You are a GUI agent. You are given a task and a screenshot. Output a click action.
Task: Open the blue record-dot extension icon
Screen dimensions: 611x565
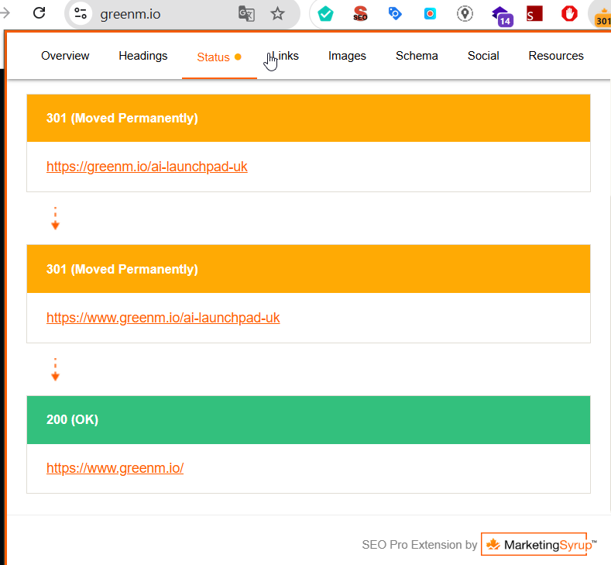point(430,14)
